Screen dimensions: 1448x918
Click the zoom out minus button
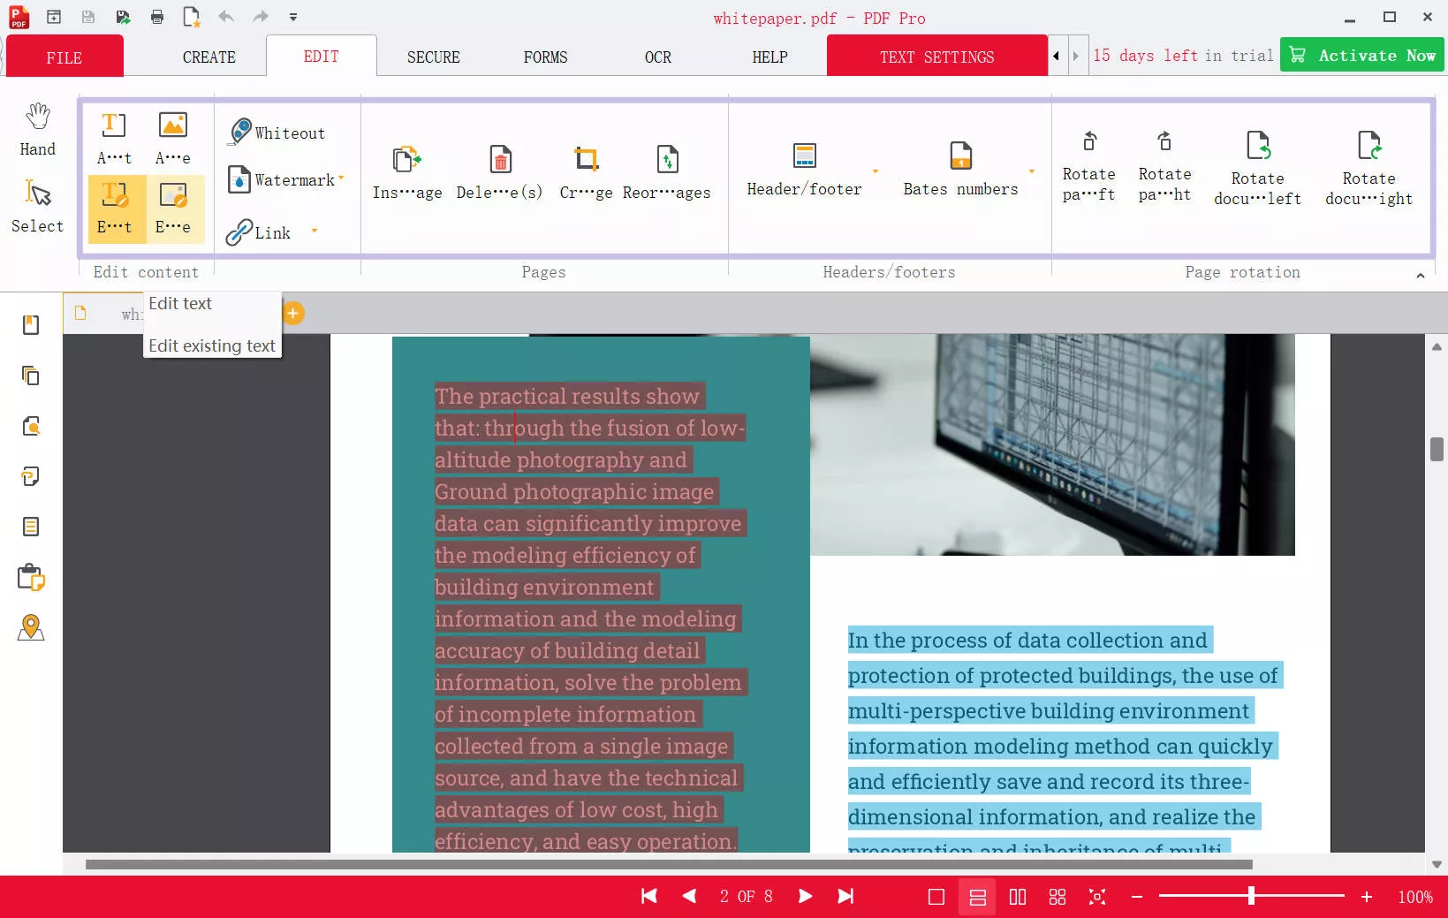(x=1137, y=897)
